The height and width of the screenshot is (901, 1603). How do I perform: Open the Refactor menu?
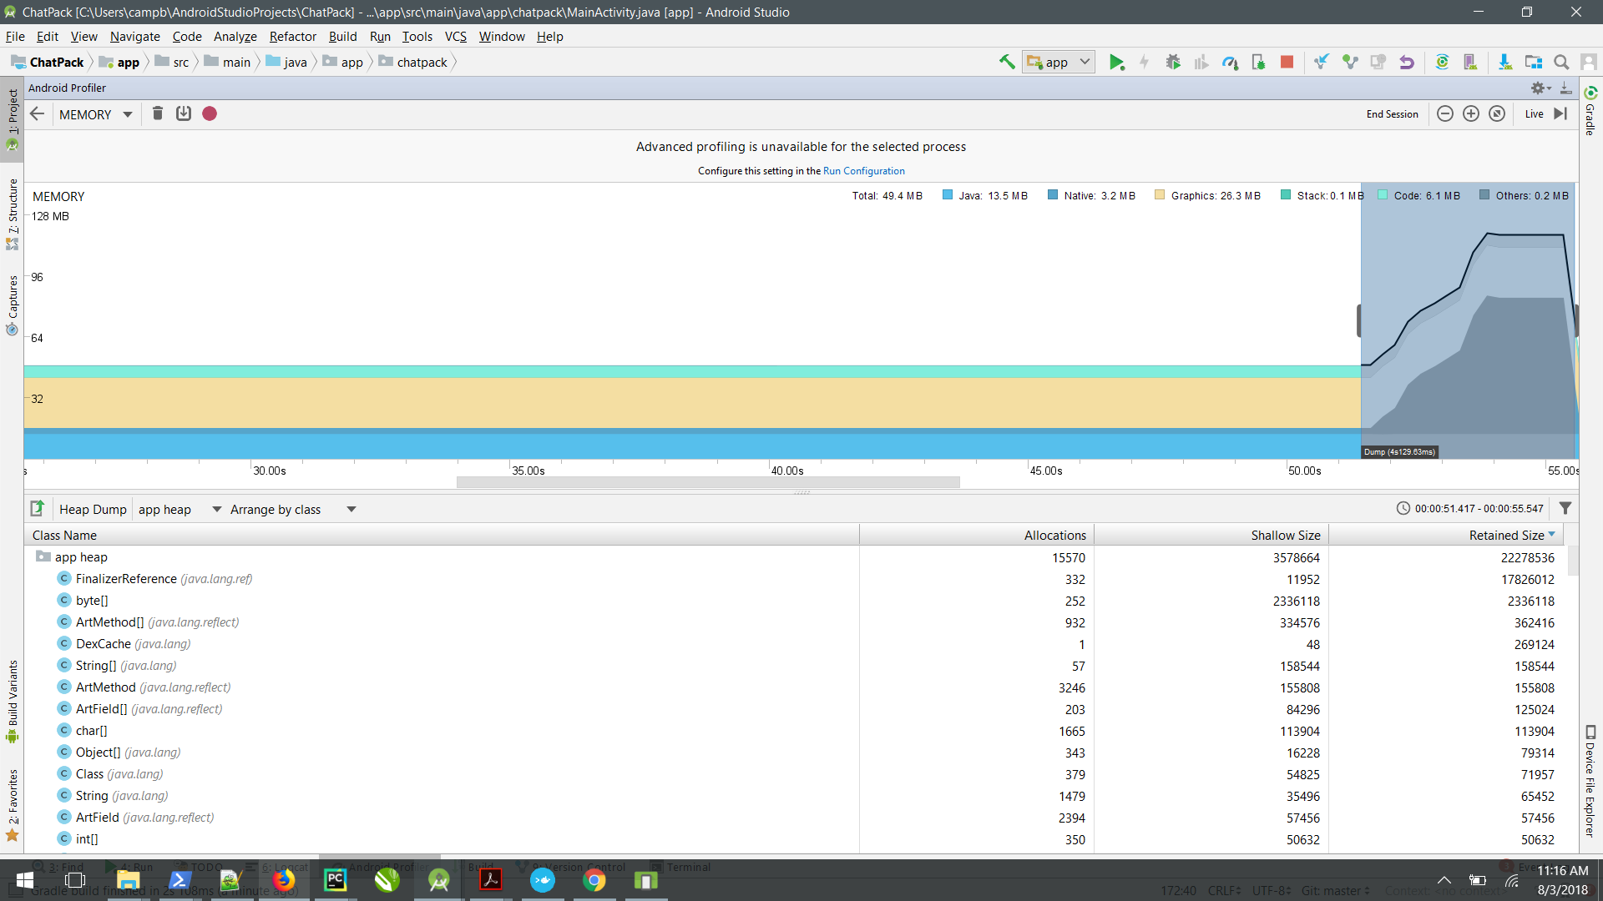click(292, 36)
